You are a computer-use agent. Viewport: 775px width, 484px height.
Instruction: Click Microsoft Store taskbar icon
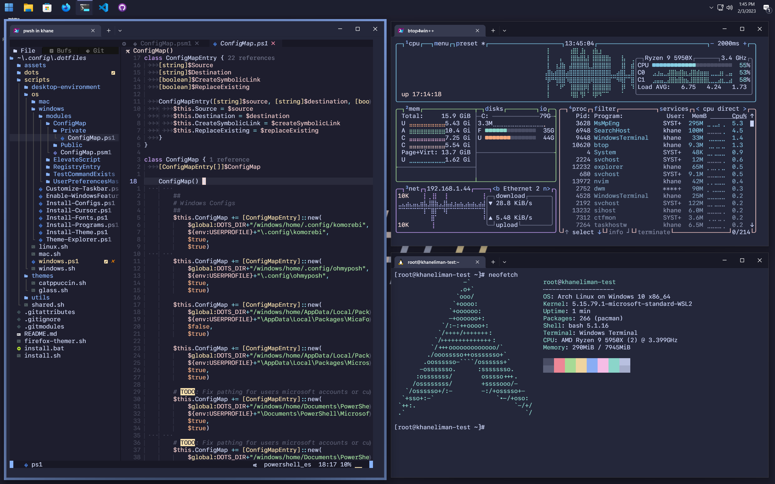47,7
